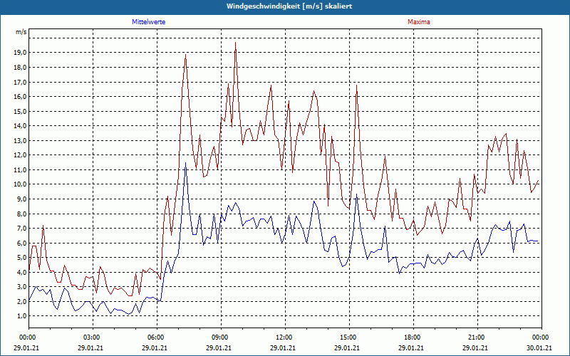Viewport: 570px width, 356px height.
Task: Click the 16,0 y-axis value
Action: [x=20, y=97]
